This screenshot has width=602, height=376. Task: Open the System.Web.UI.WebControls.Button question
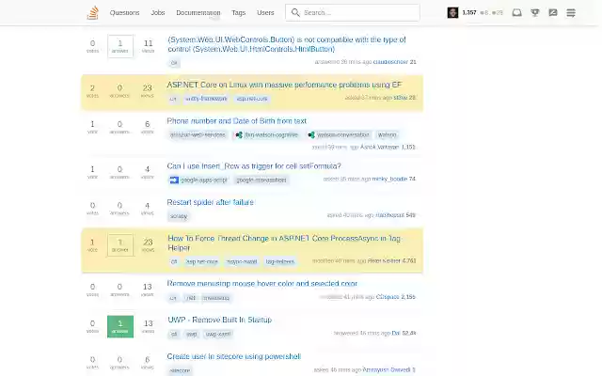[287, 44]
